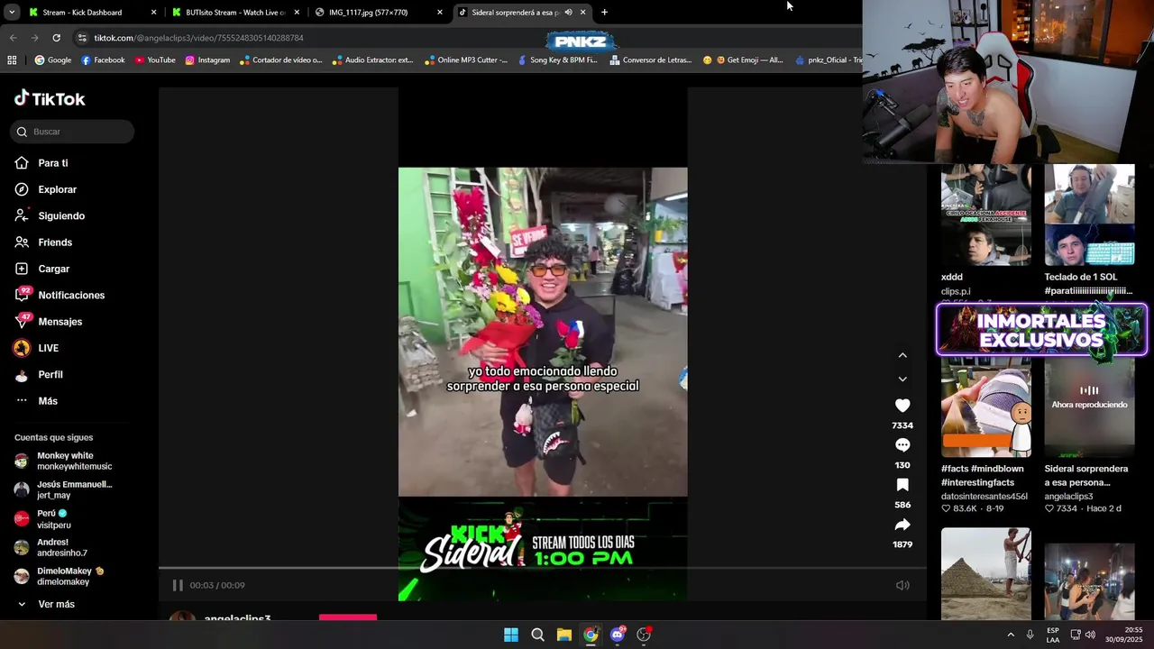The width and height of the screenshot is (1154, 649).
Task: Open xddd clips.p.i video thumbnail
Action: click(985, 215)
